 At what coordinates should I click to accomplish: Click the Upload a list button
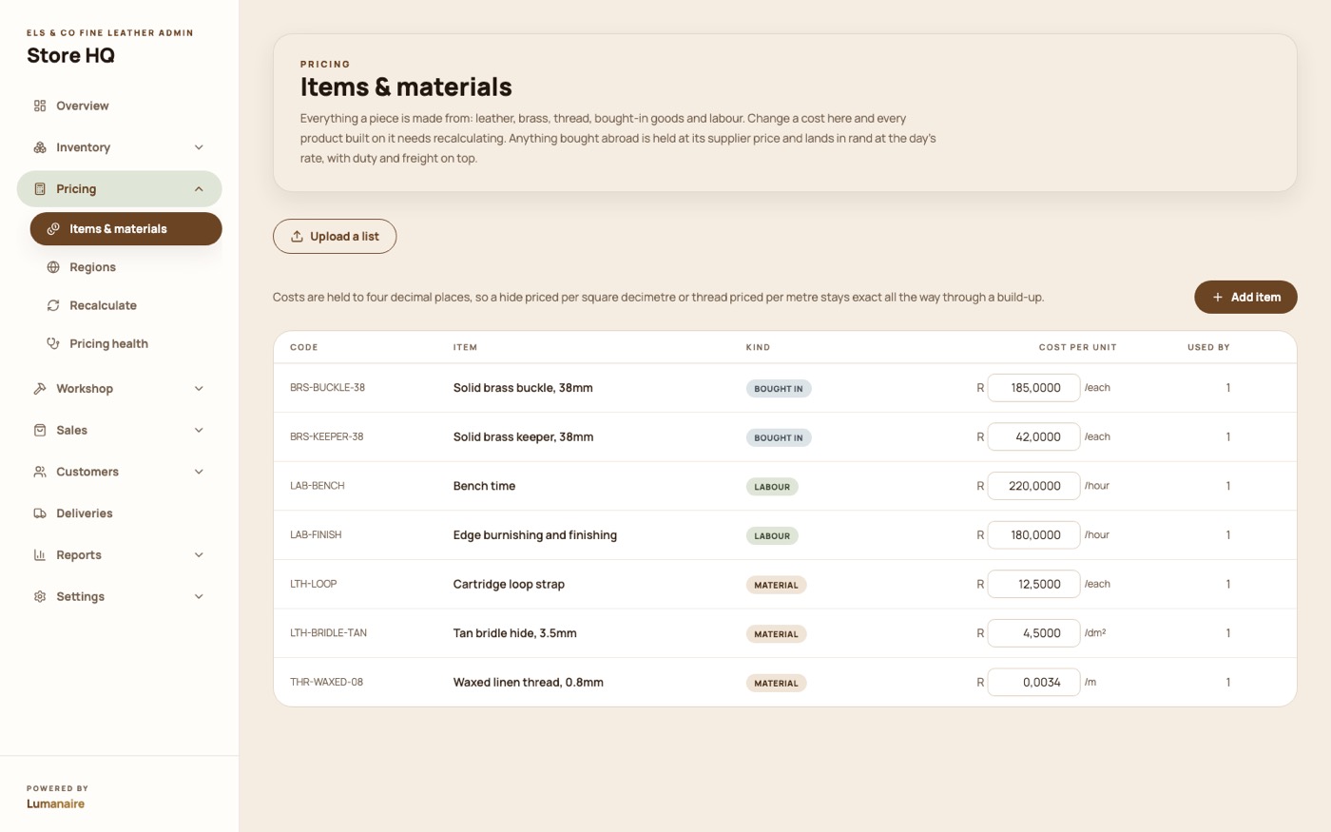pyautogui.click(x=335, y=237)
